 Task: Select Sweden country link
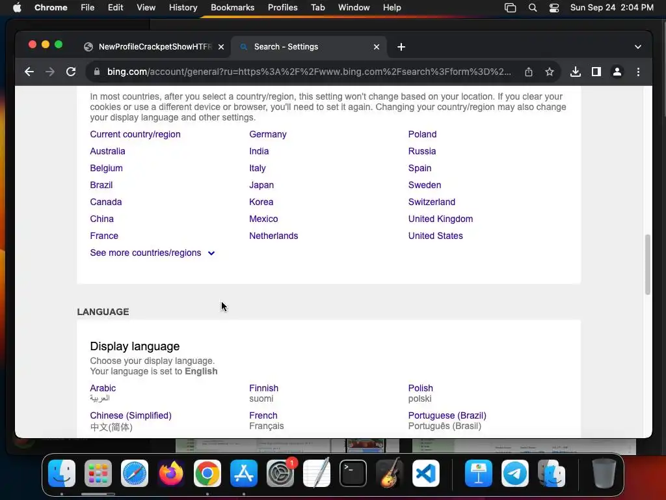[x=424, y=186]
